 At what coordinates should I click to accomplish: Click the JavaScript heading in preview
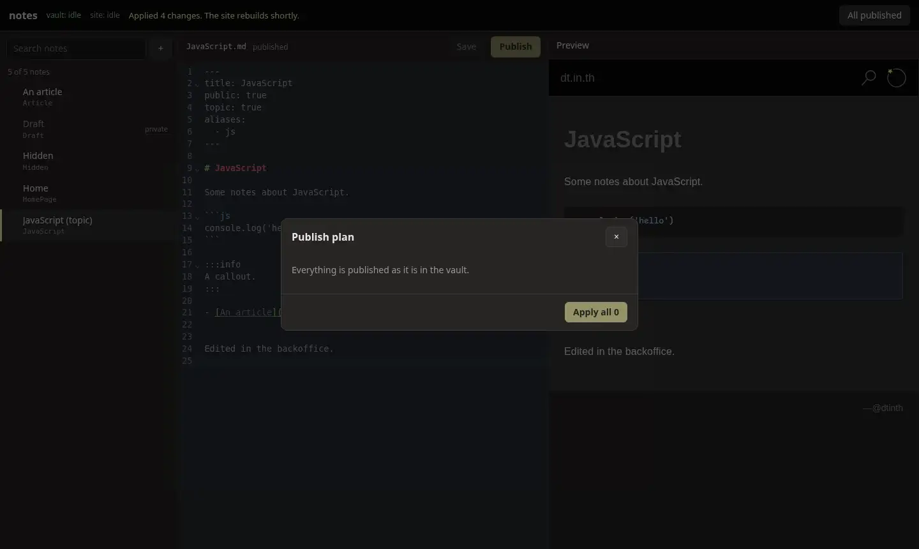(x=623, y=139)
